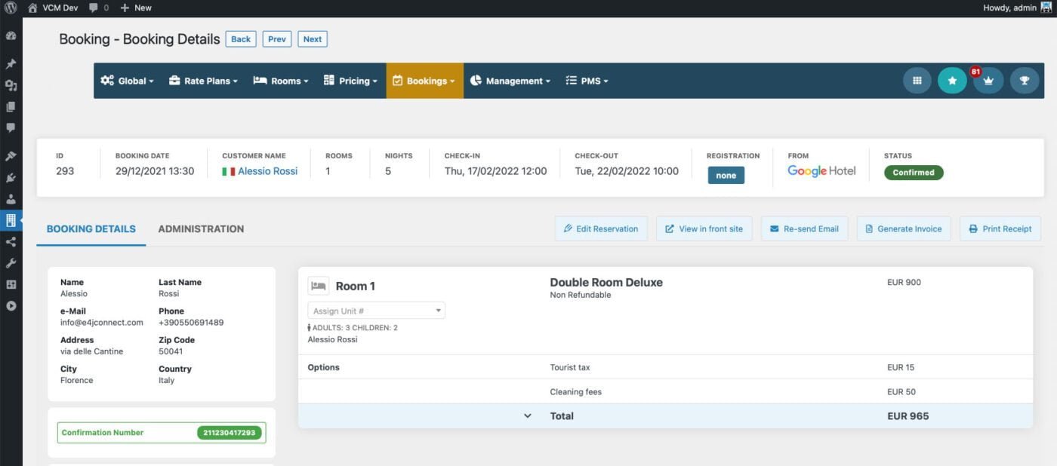The height and width of the screenshot is (466, 1057).
Task: Click Double Room Deluxe room name
Action: pos(606,283)
